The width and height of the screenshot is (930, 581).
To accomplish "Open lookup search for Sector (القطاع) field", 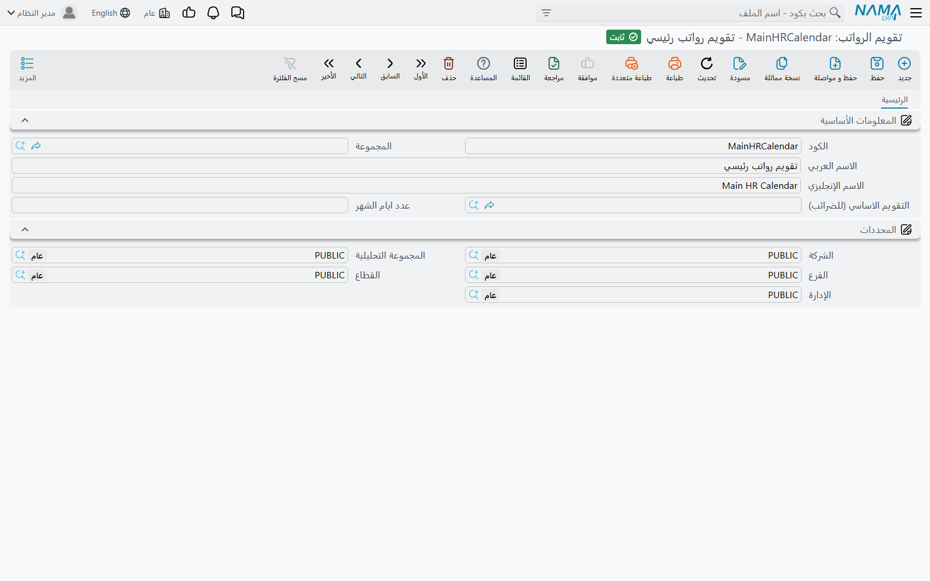I will 20,275.
